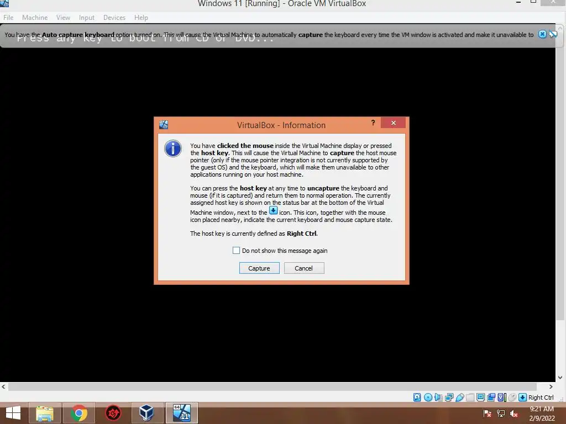Click the Action Center flag tray icon
Image resolution: width=566 pixels, height=424 pixels.
(488, 414)
